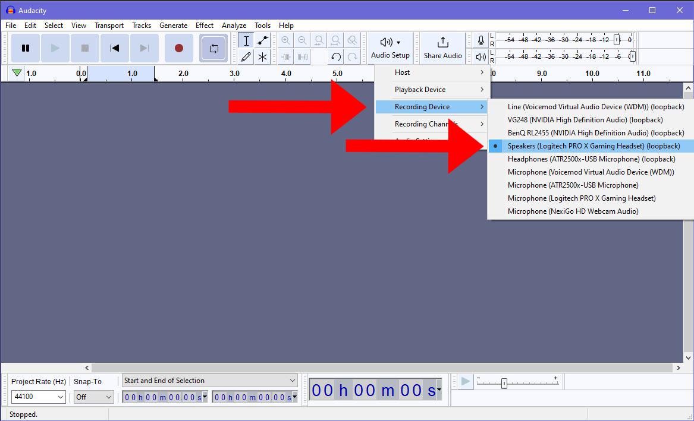Click the Zoom Toggle icon
The width and height of the screenshot is (694, 421).
click(x=352, y=40)
